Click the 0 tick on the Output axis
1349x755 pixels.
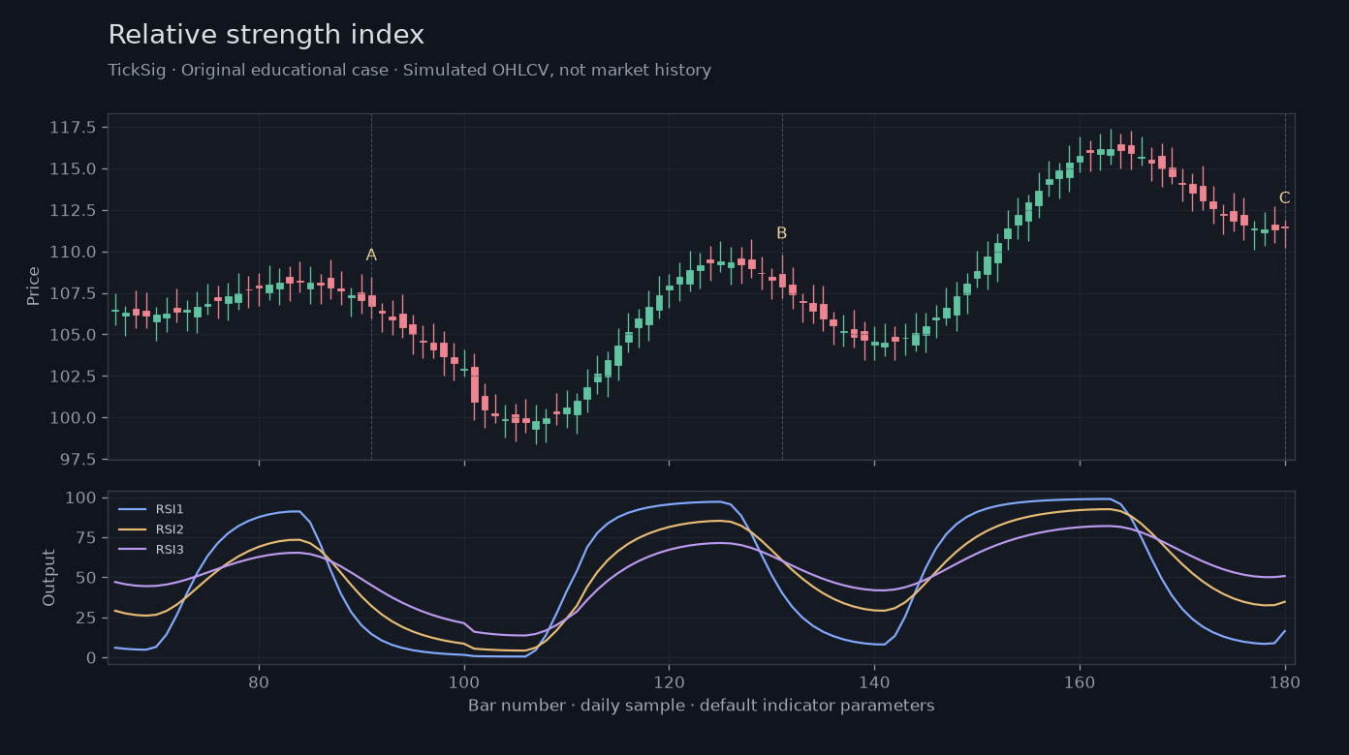coord(90,658)
